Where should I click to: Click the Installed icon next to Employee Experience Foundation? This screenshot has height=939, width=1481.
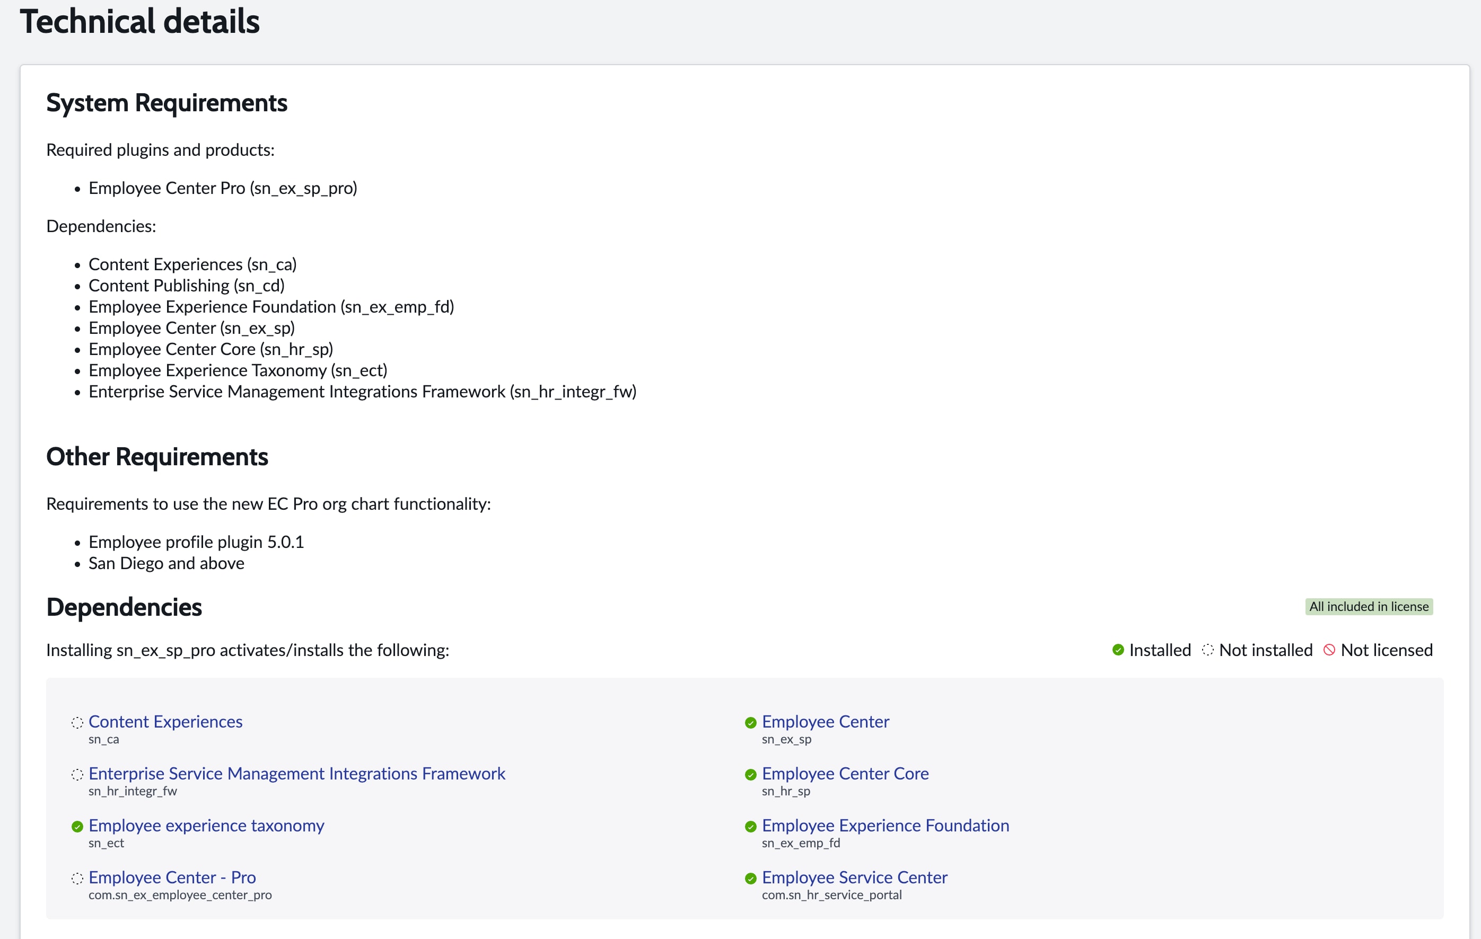coord(750,827)
